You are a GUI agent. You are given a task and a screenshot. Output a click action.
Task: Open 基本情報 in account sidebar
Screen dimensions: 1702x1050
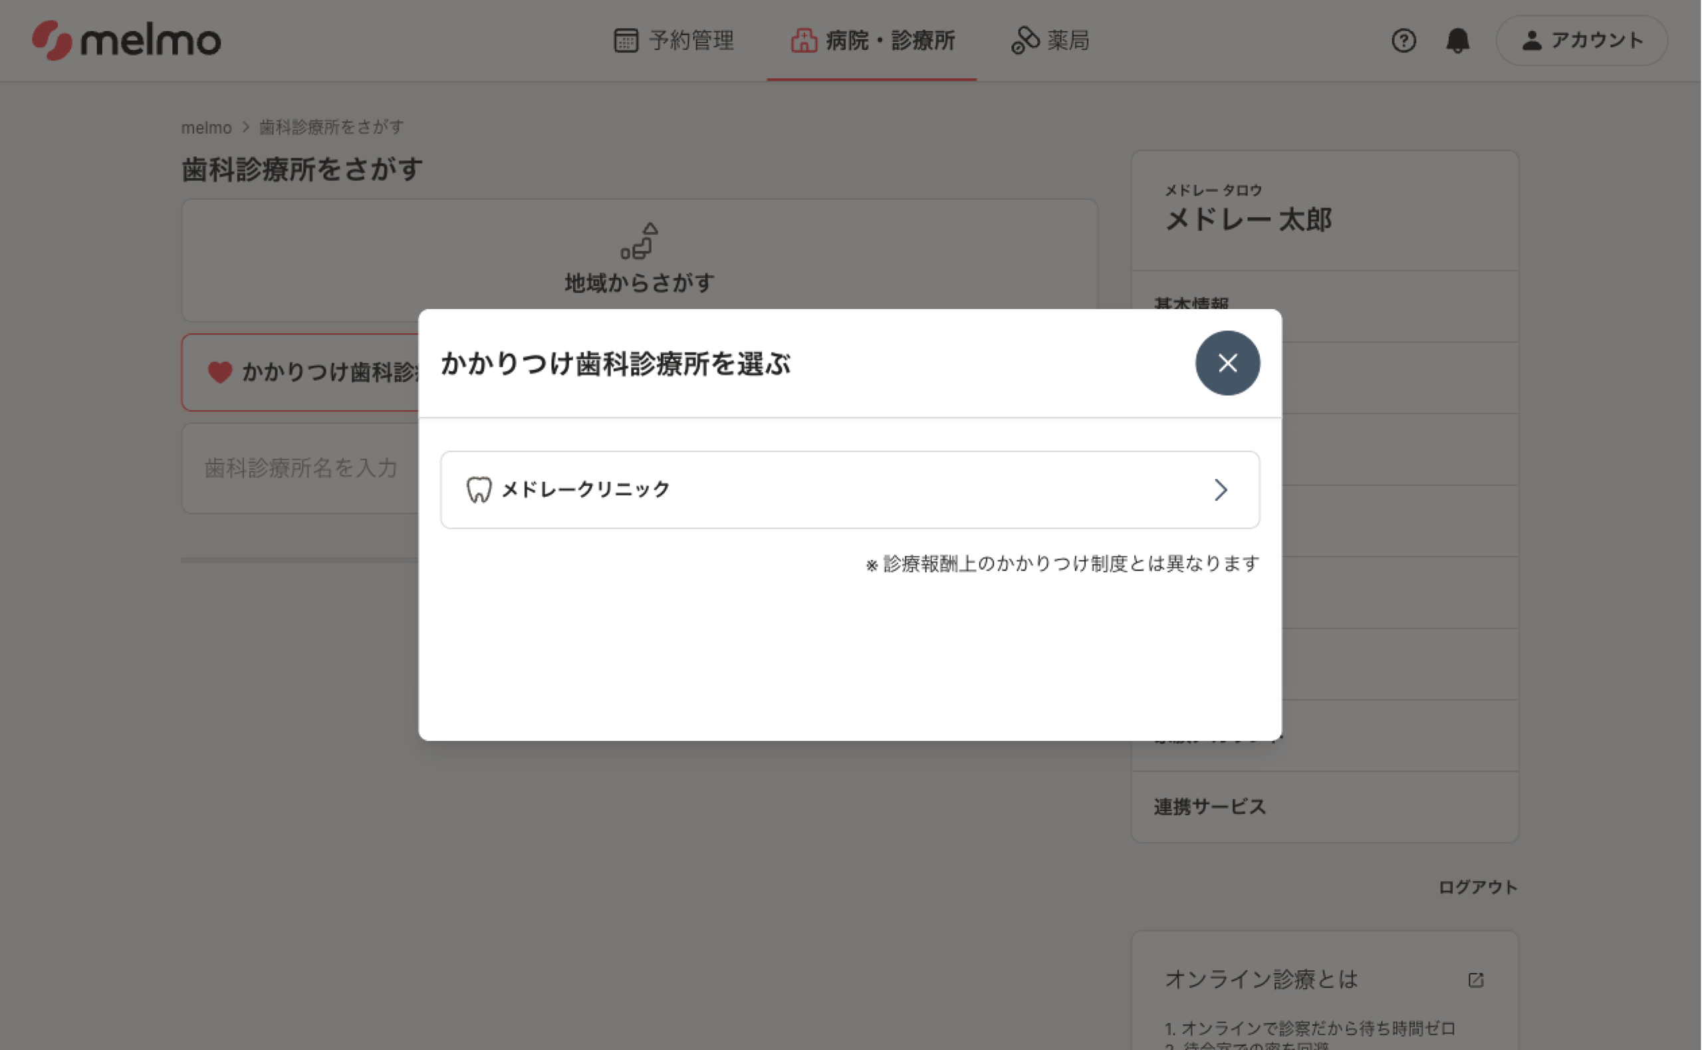click(x=1191, y=304)
